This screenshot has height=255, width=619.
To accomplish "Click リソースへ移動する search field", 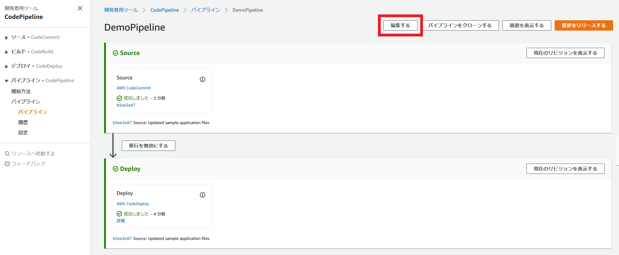I will pyautogui.click(x=33, y=154).
